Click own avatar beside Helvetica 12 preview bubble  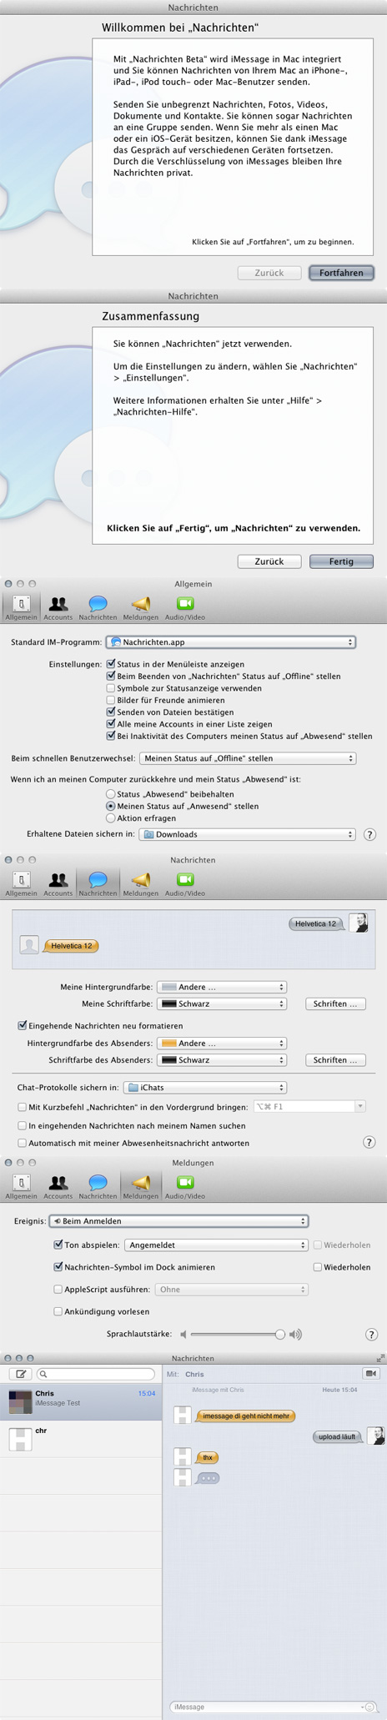358,923
